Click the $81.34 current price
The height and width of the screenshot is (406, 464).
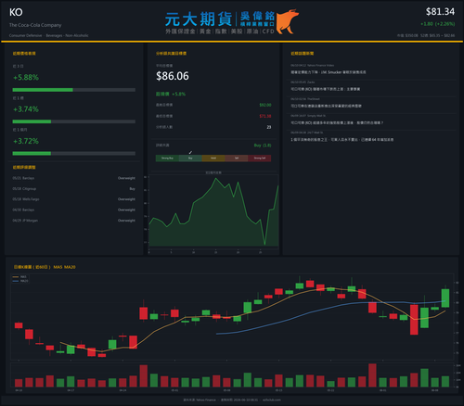pos(440,12)
